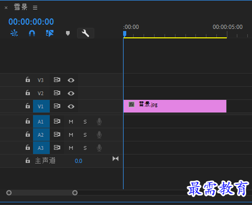This screenshot has width=252, height=205.
Task: Toggle A3 track targeting
Action: [x=41, y=148]
